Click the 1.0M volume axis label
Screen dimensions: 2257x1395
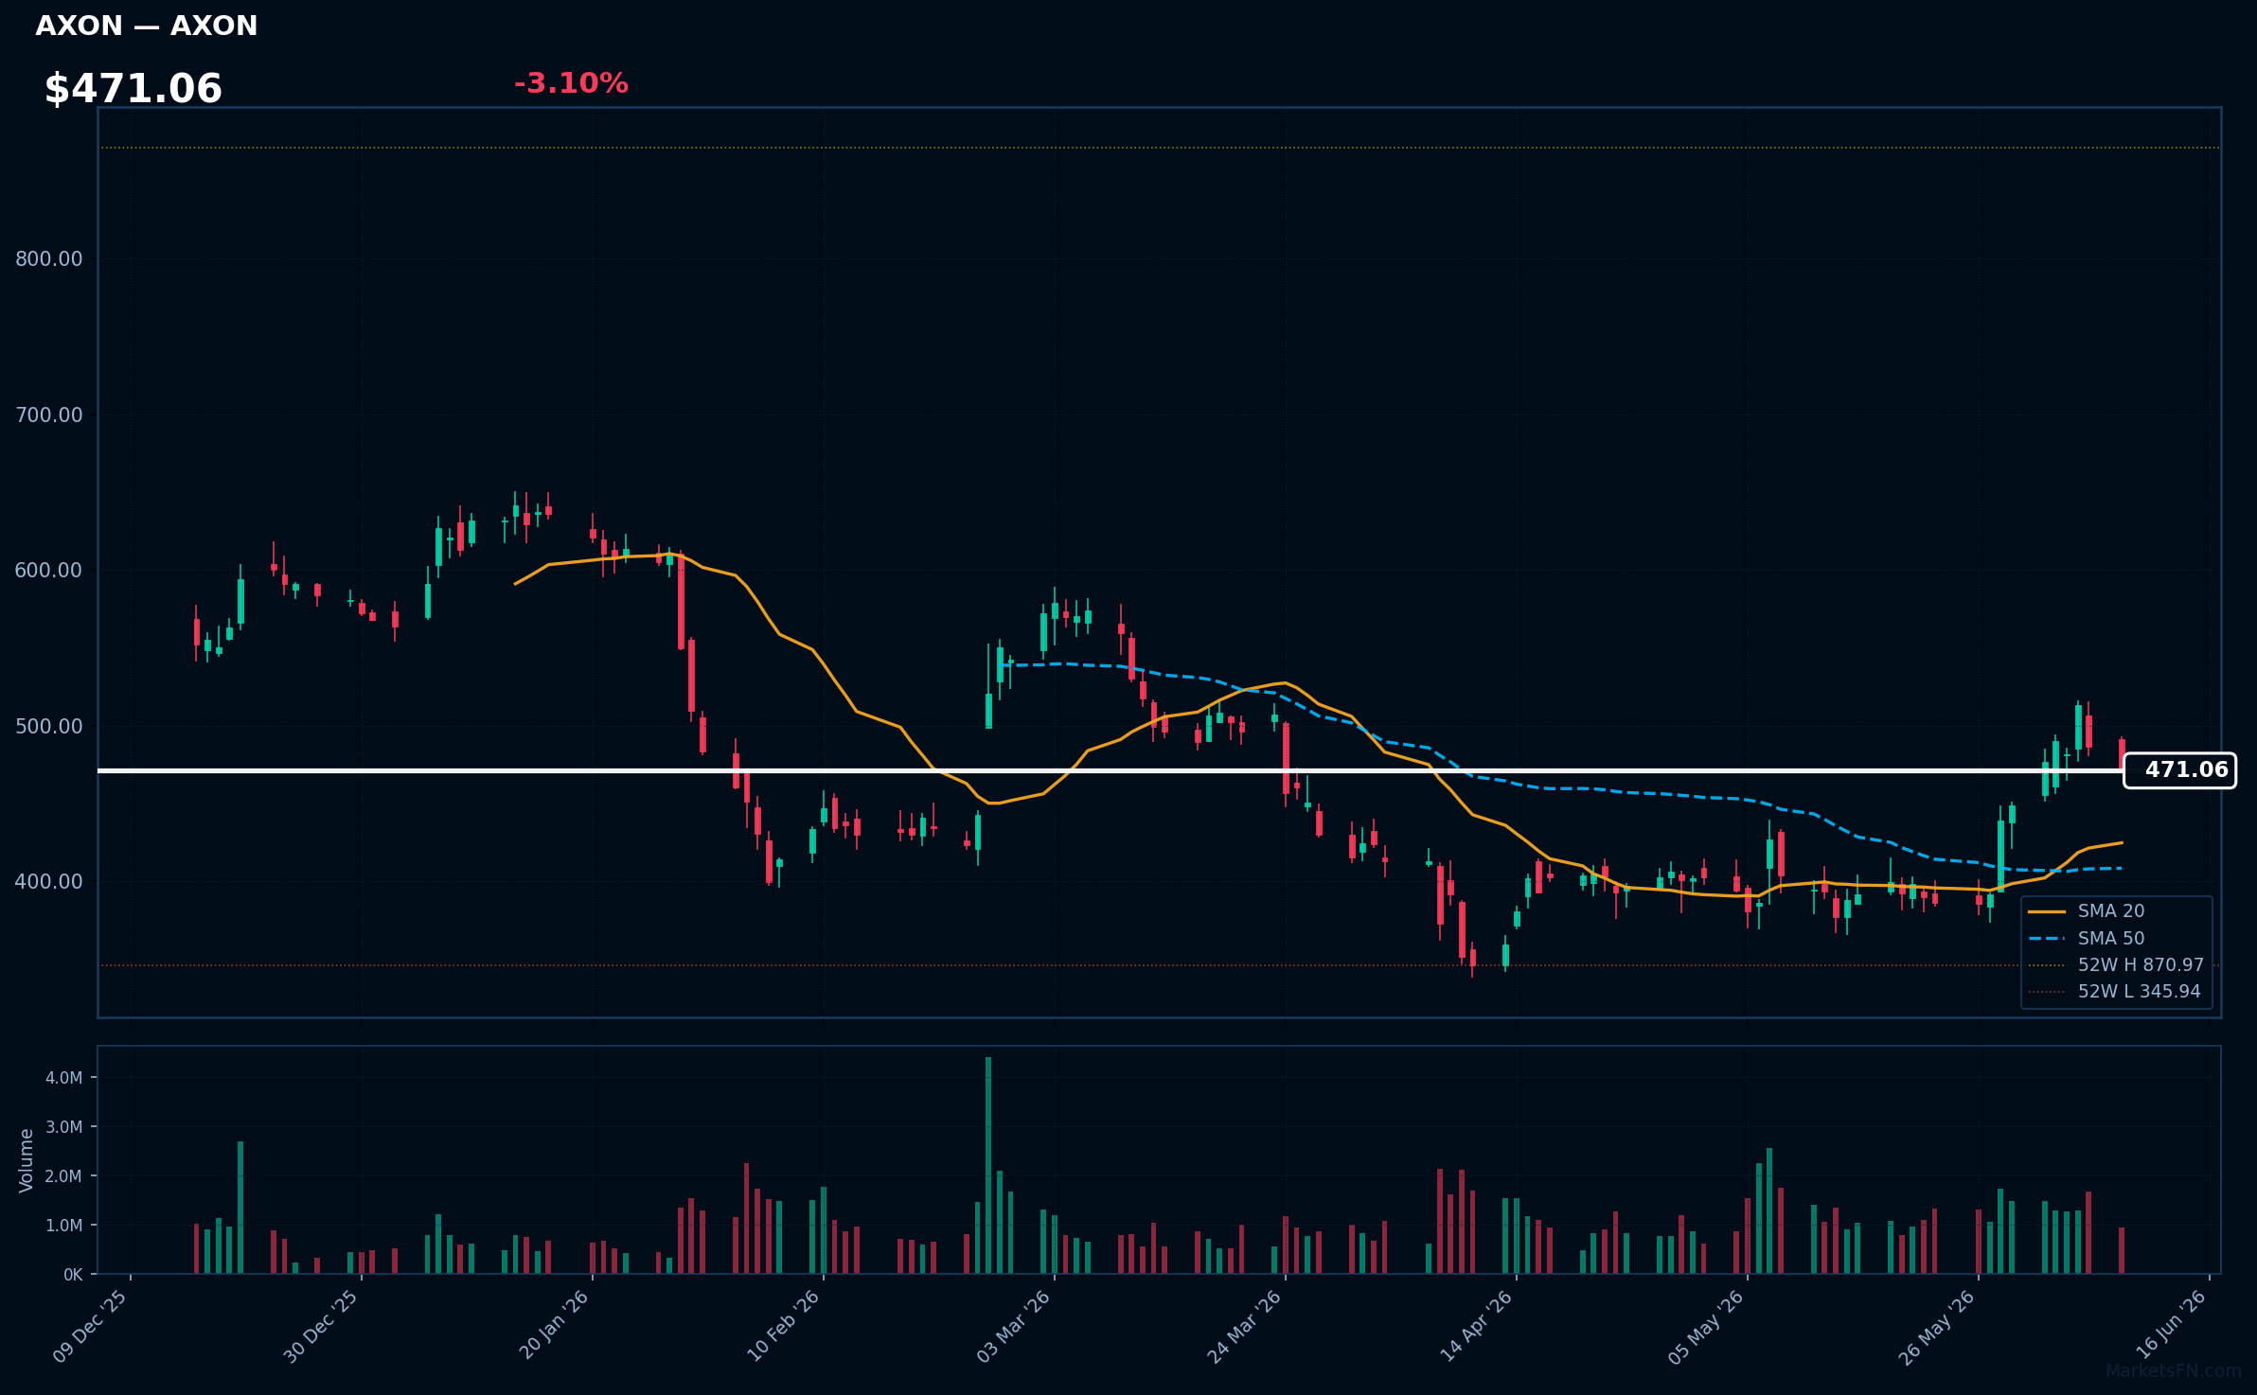coord(64,1226)
